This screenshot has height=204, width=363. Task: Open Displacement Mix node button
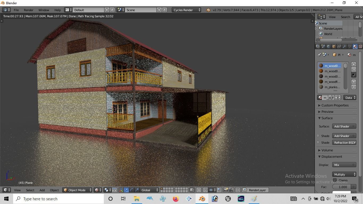point(344,165)
